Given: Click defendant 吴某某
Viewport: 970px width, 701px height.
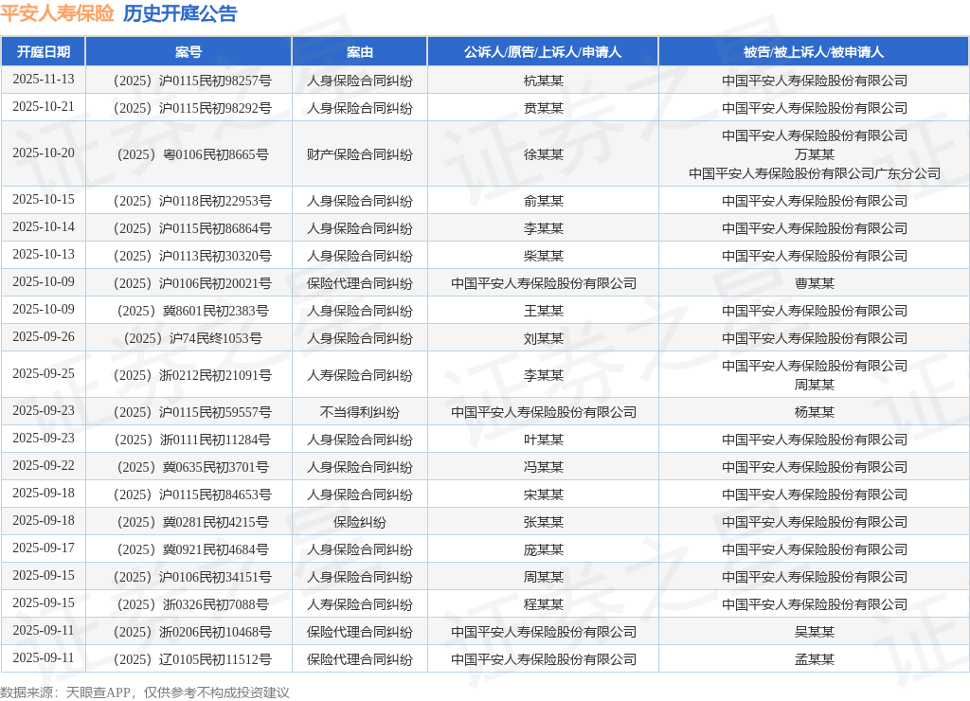Looking at the screenshot, I should (814, 633).
